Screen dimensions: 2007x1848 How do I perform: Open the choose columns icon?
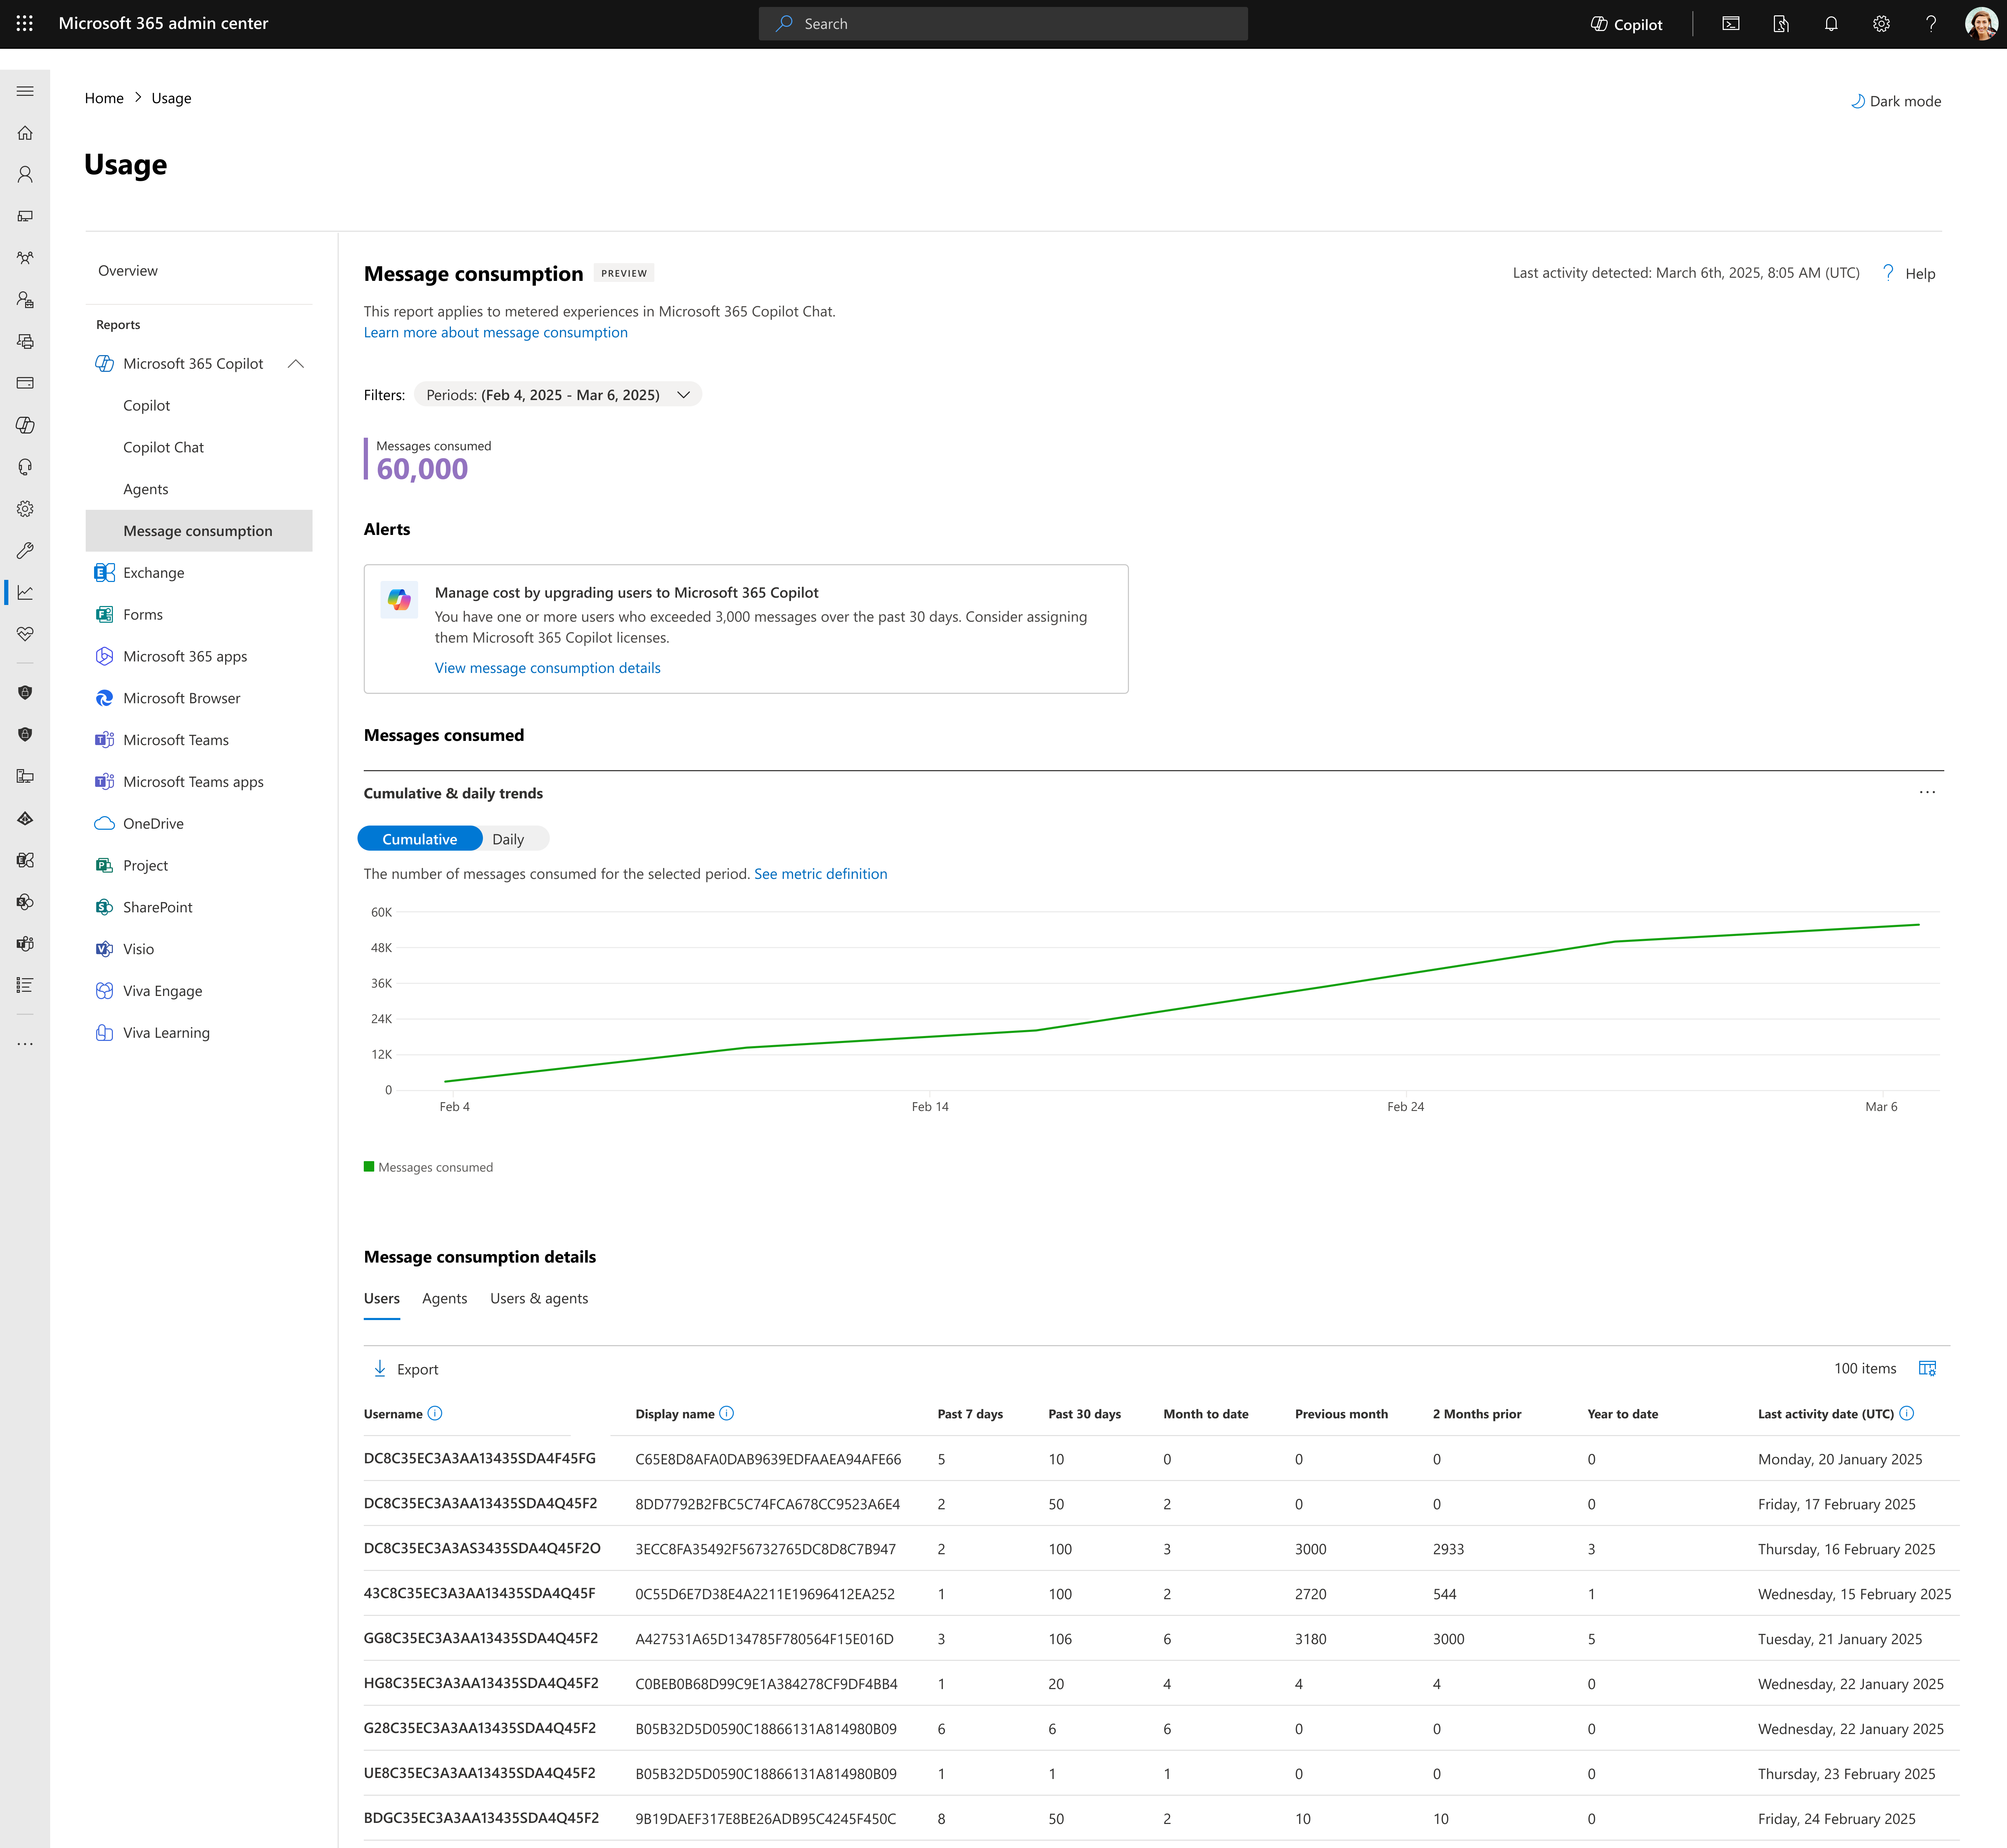pos(1928,1368)
